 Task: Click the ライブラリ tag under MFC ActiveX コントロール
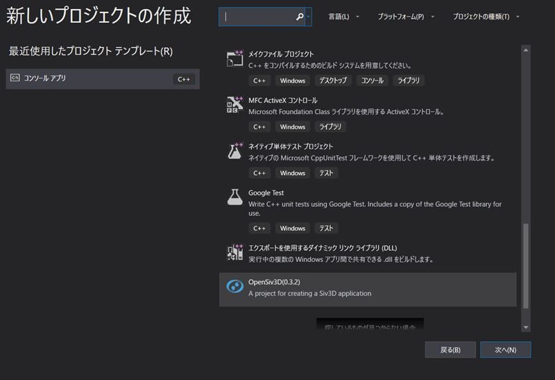330,126
